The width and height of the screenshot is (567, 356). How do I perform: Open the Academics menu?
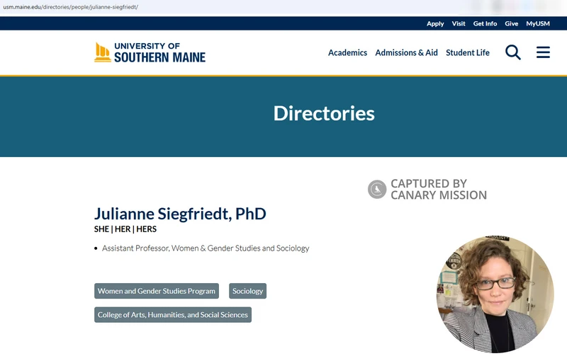pyautogui.click(x=347, y=52)
